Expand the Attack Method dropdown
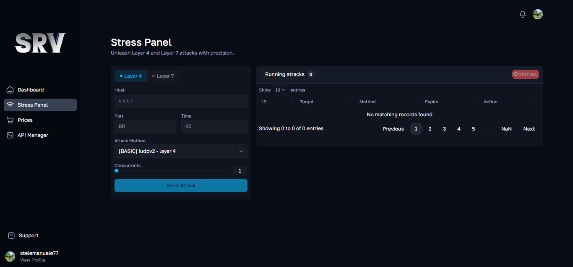 pos(181,151)
